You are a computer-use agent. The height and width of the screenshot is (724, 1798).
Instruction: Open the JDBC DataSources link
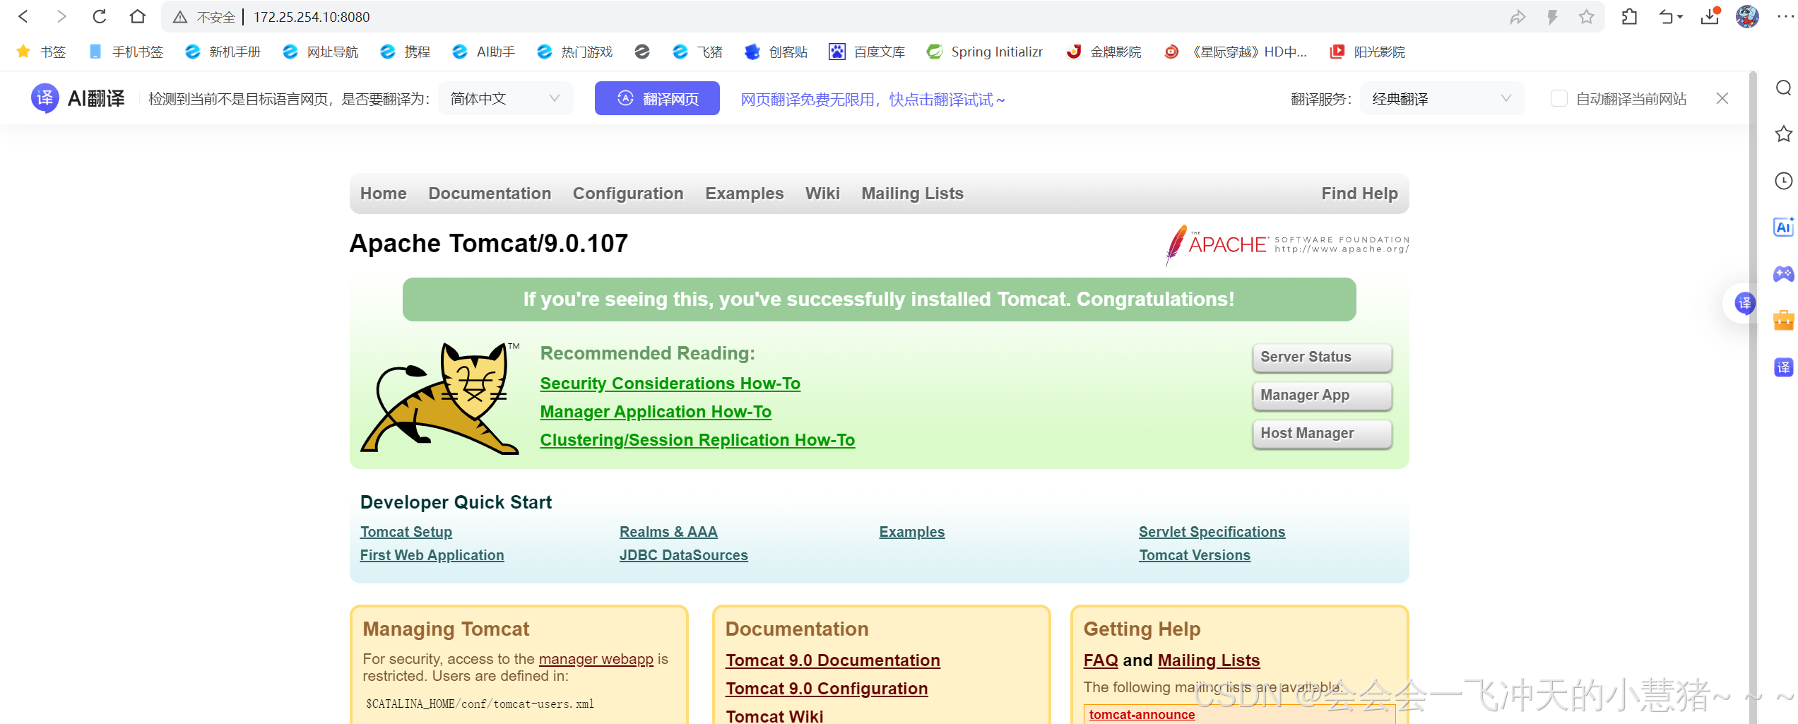(684, 555)
